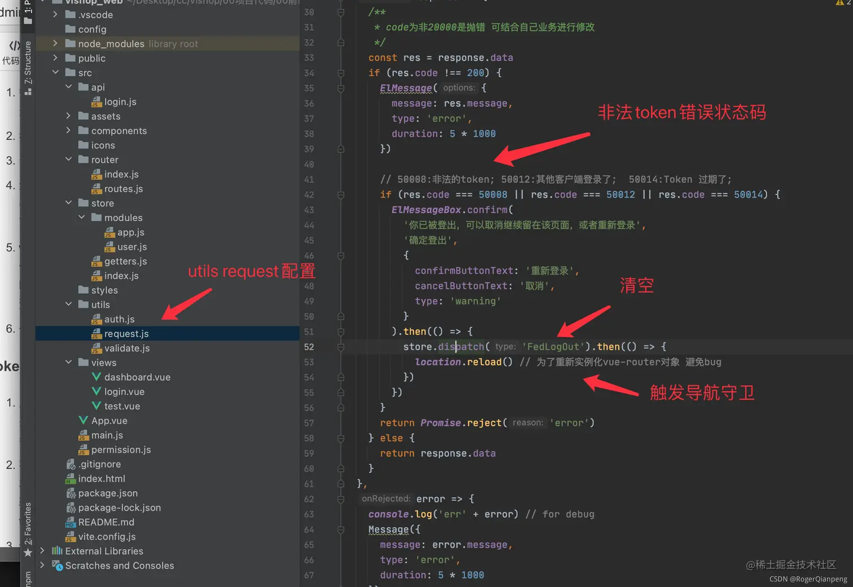
Task: Select the styles folder
Action: pyautogui.click(x=98, y=290)
